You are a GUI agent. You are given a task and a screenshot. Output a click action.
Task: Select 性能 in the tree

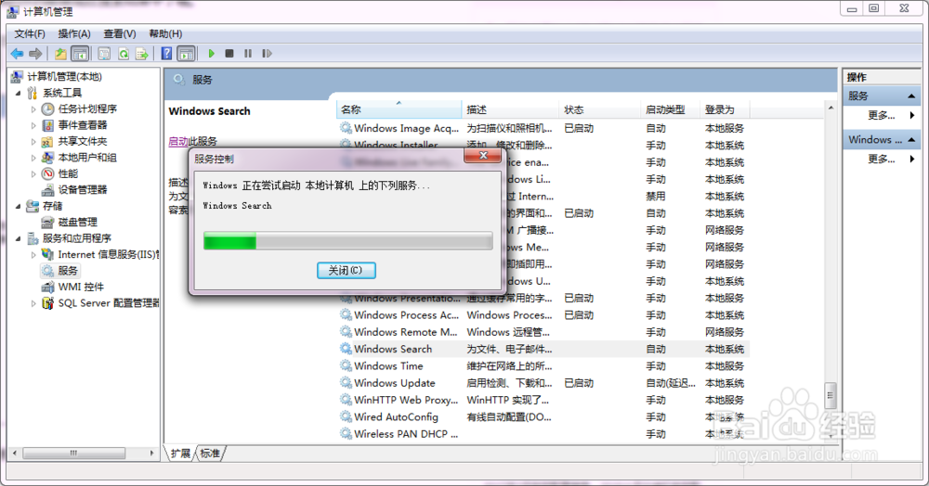coord(68,173)
